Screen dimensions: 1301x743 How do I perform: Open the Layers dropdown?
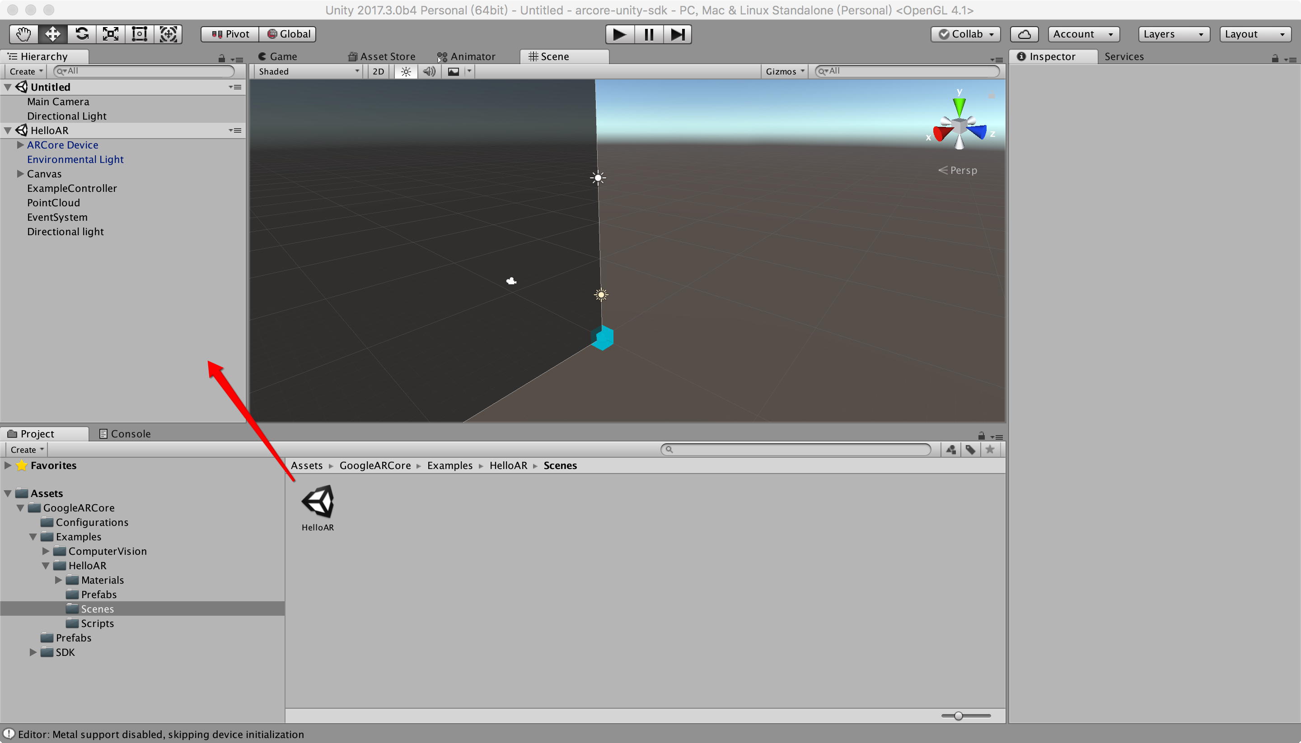tap(1173, 34)
